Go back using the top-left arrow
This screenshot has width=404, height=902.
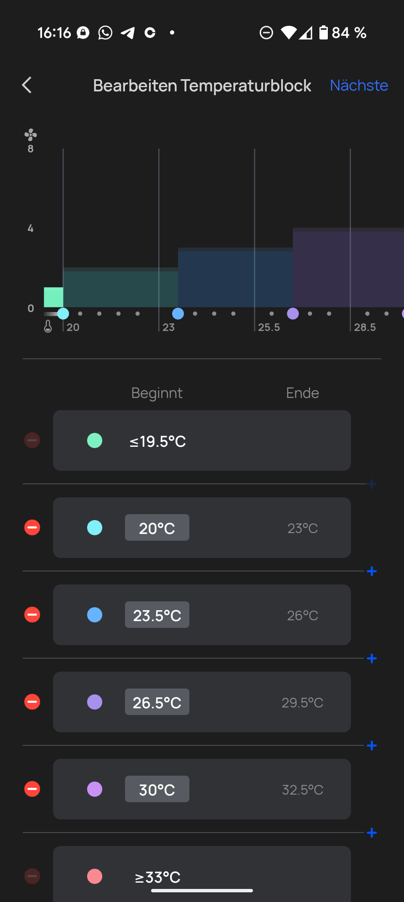pyautogui.click(x=27, y=85)
